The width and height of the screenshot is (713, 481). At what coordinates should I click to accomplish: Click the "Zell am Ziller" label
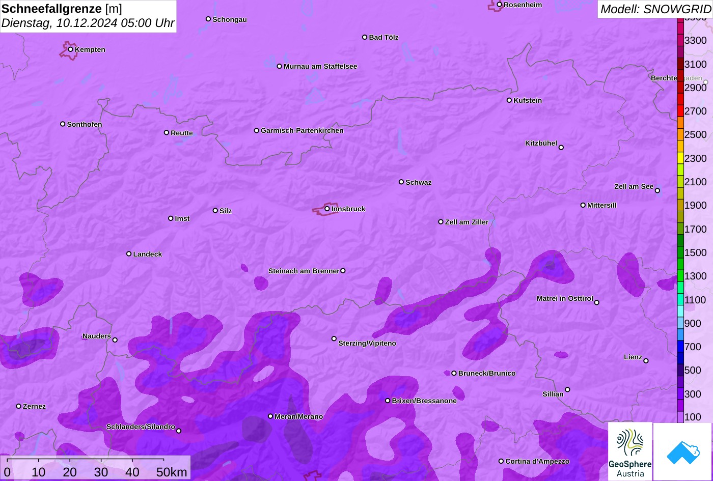[467, 222]
